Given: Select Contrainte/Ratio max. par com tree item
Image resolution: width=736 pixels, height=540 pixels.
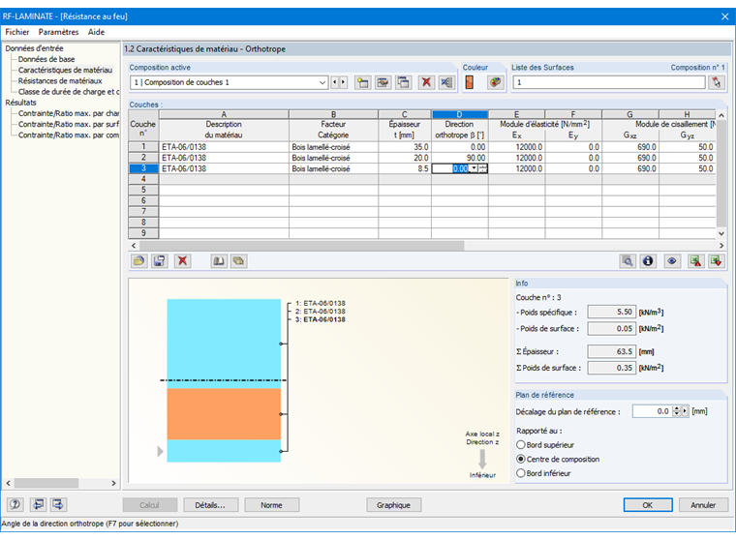Looking at the screenshot, I should pyautogui.click(x=69, y=135).
